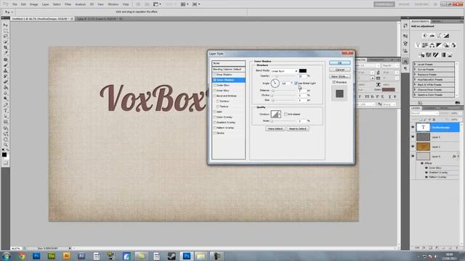
Task: Click the Reset to Default button
Action: click(x=298, y=129)
